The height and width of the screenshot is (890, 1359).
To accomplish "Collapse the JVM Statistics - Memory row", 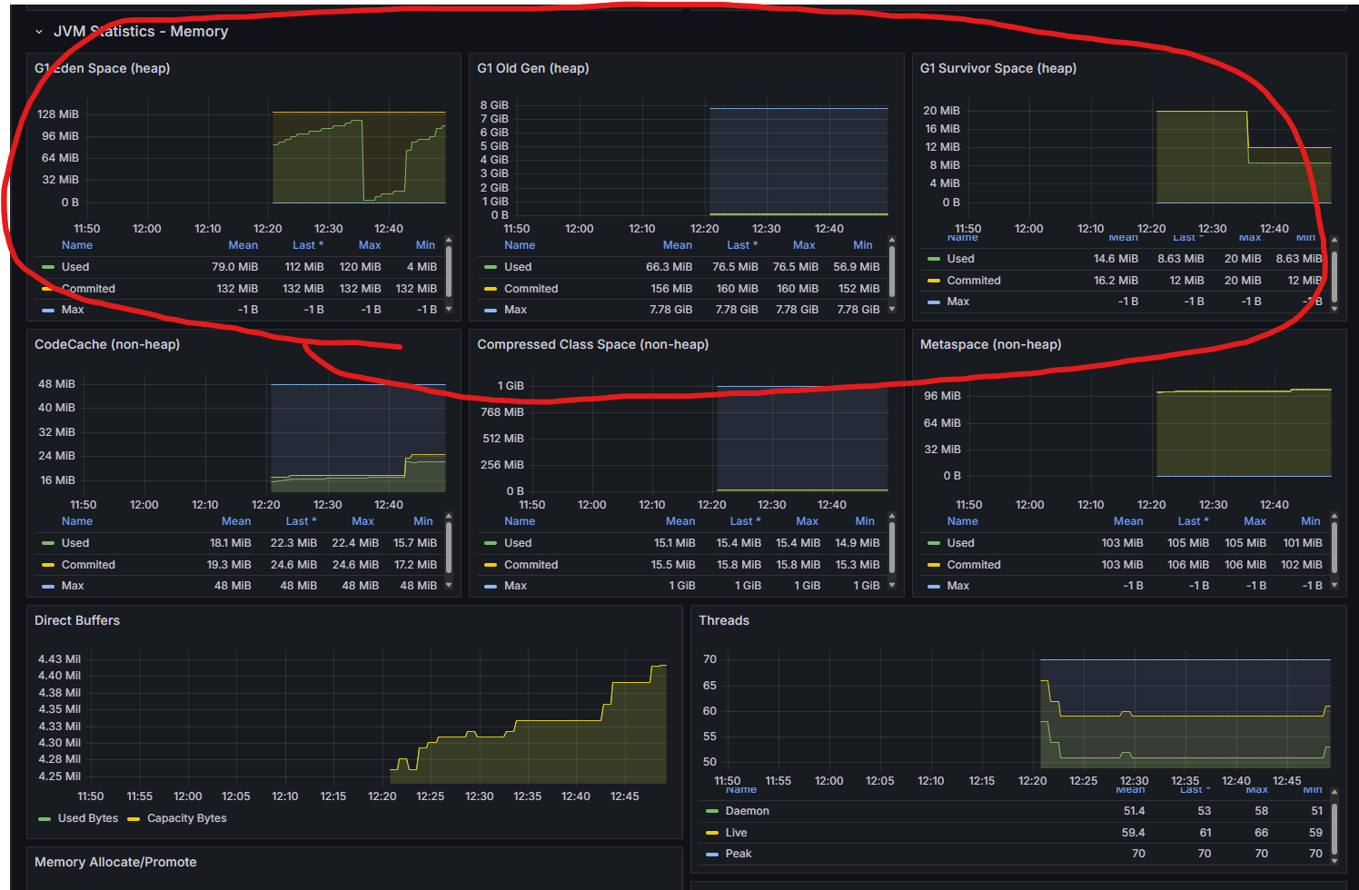I will (x=39, y=32).
